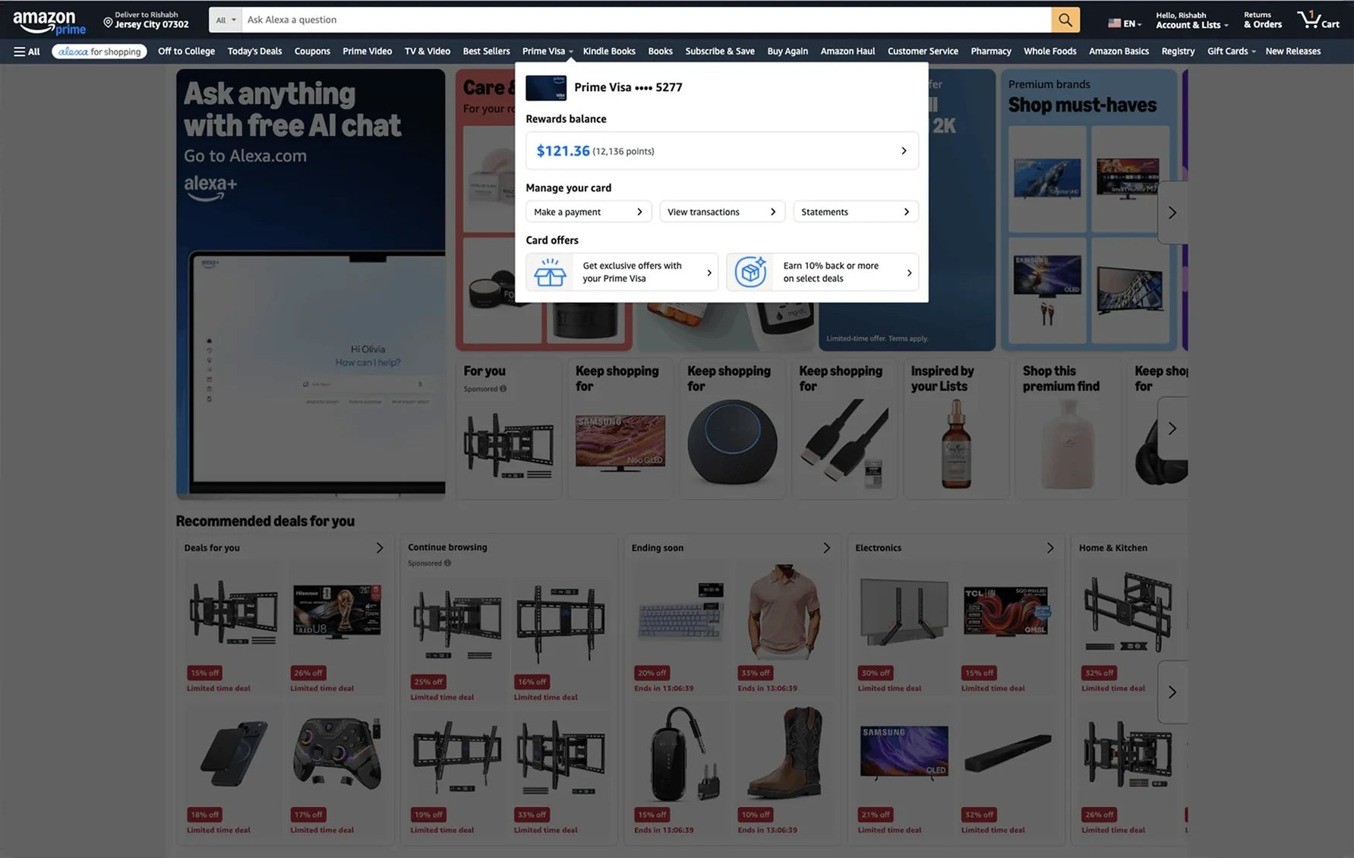Click Make a payment button
Viewport: 1354px width, 858px height.
coord(589,212)
